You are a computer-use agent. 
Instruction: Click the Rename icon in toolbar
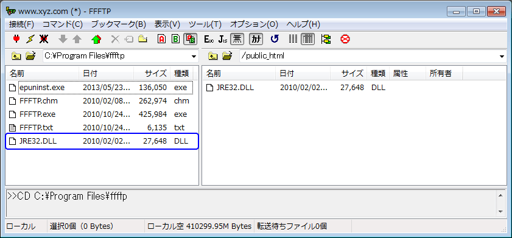pos(128,40)
